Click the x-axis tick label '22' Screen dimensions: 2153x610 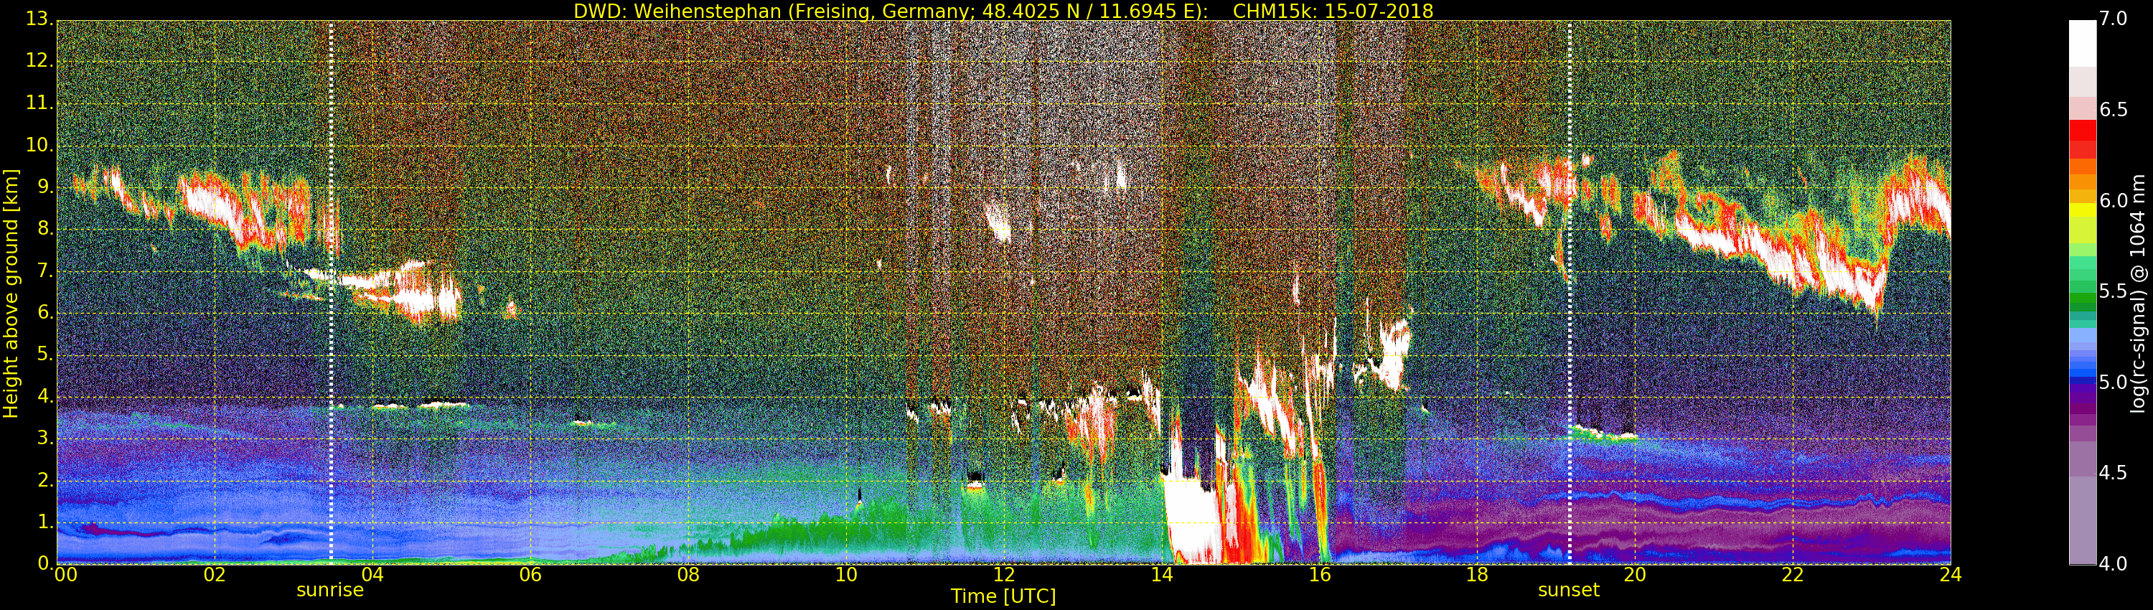pyautogui.click(x=1793, y=575)
